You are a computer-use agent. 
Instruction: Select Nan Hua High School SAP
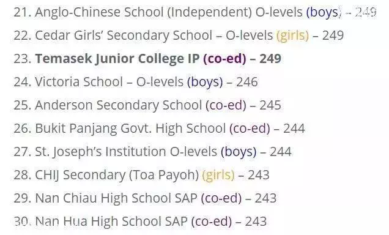click(111, 222)
